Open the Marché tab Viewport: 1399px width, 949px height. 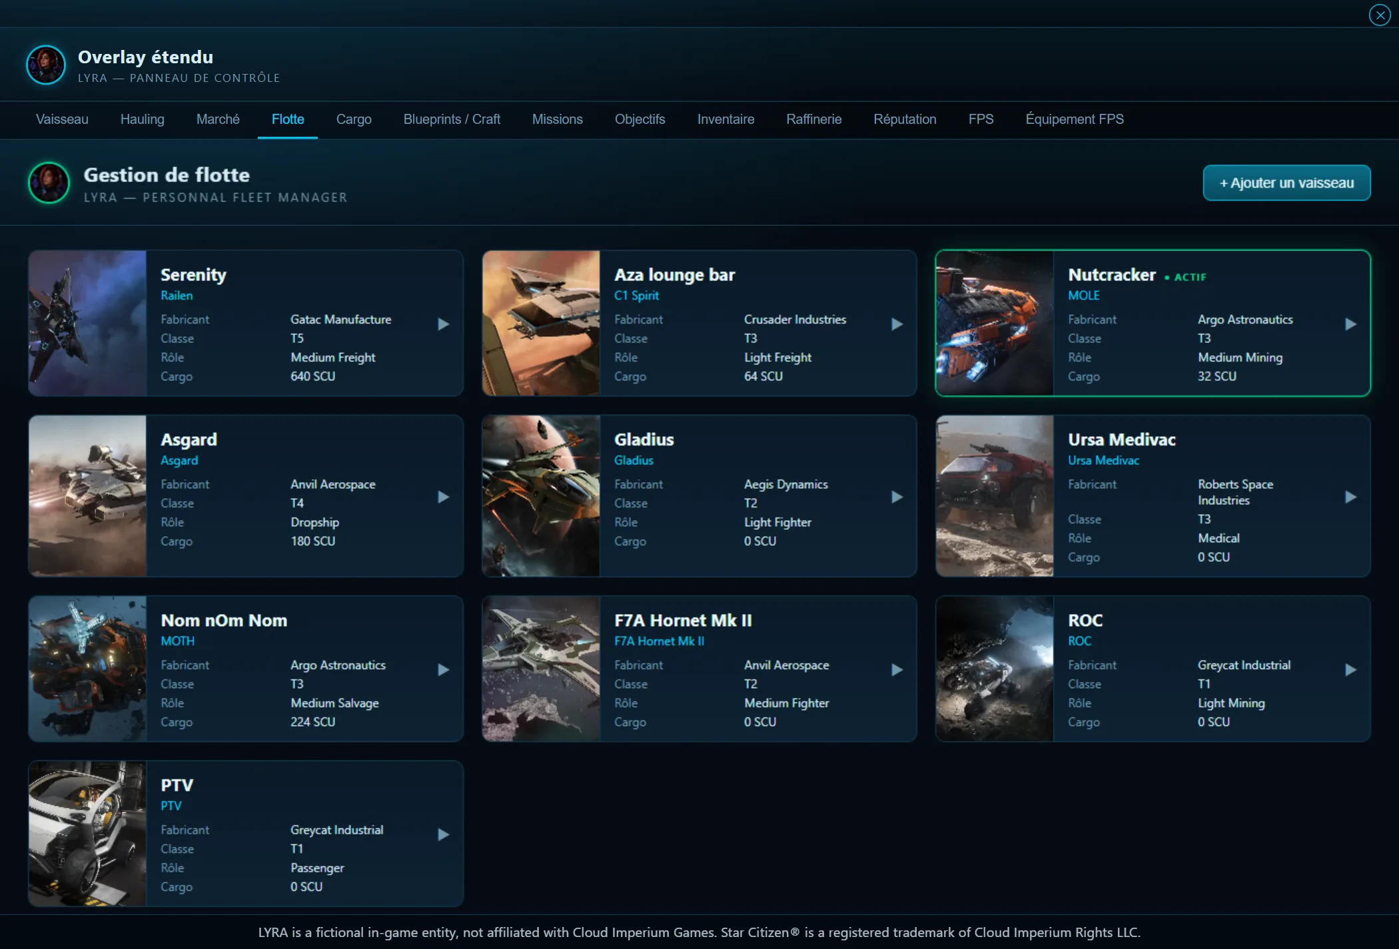point(218,119)
